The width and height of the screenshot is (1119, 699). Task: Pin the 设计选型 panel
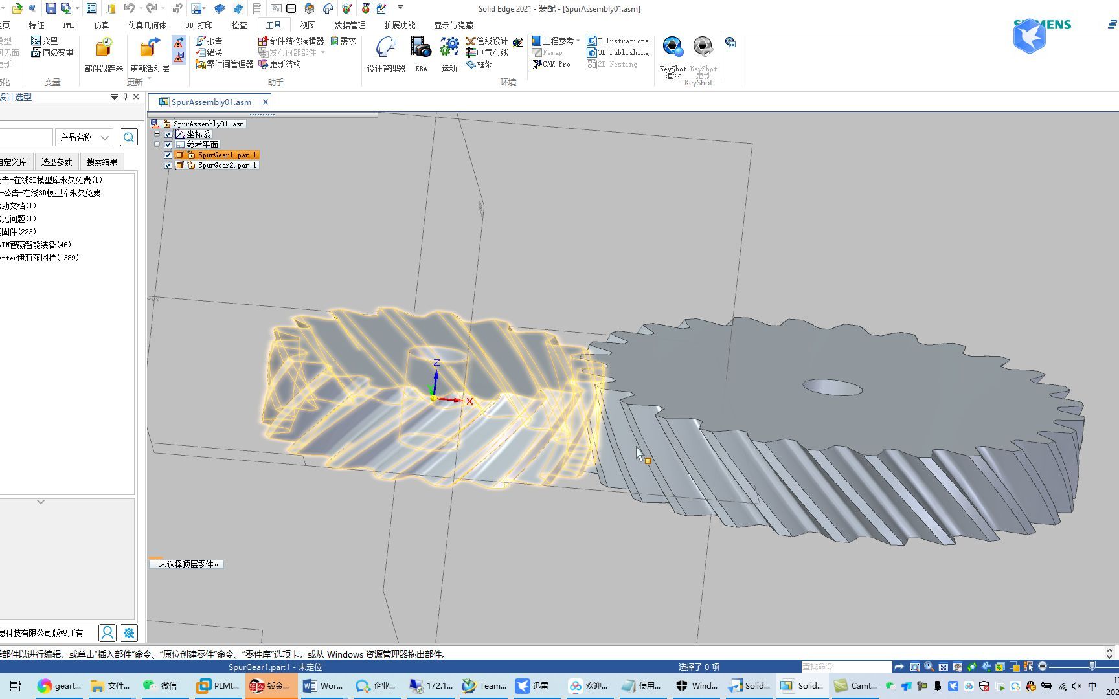pyautogui.click(x=126, y=97)
